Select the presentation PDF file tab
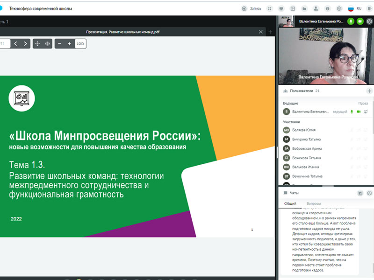This screenshot has width=374, height=280. [123, 32]
